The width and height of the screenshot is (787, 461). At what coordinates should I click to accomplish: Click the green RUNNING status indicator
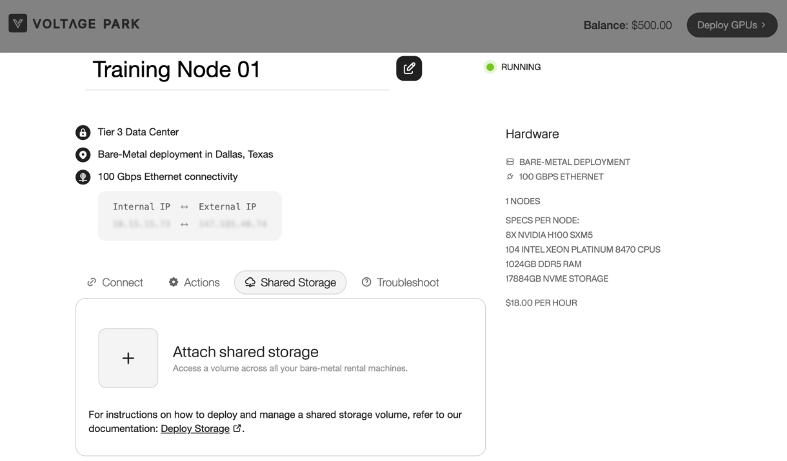click(x=490, y=67)
